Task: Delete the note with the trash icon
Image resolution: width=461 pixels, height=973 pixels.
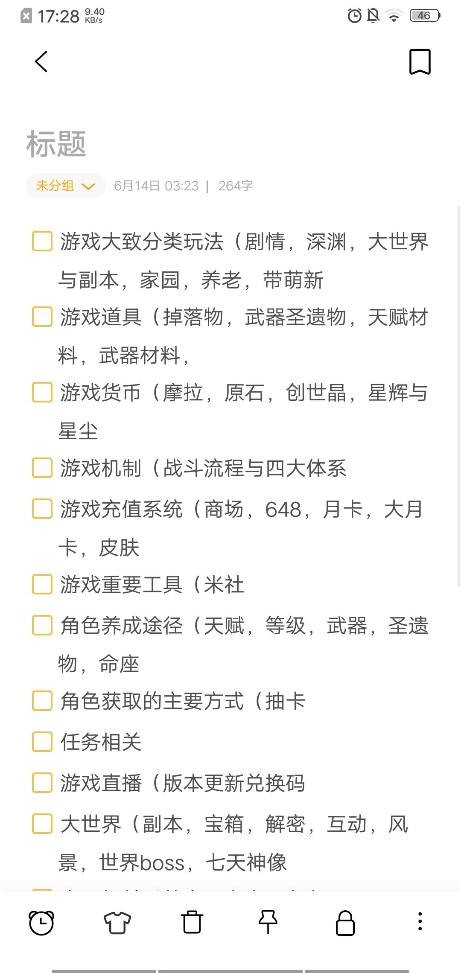Action: pyautogui.click(x=192, y=922)
